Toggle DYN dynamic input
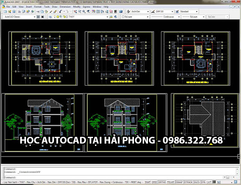 (203, 182)
